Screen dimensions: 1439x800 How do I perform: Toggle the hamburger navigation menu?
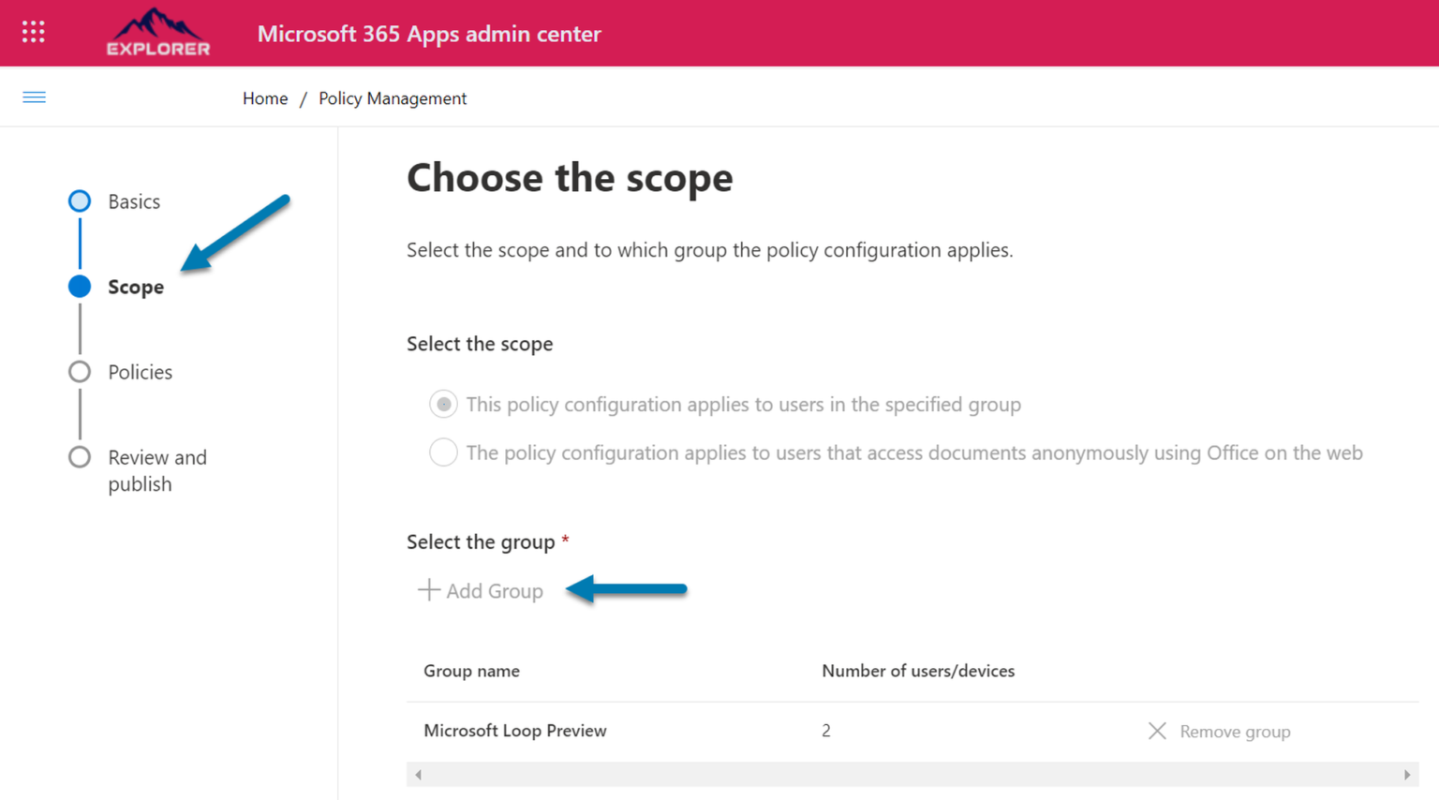(34, 97)
